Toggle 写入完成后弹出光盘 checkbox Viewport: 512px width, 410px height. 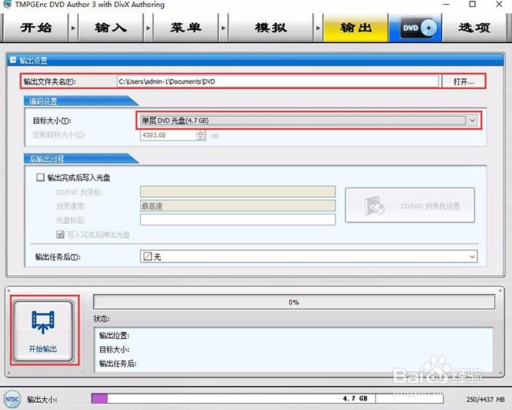pos(60,234)
